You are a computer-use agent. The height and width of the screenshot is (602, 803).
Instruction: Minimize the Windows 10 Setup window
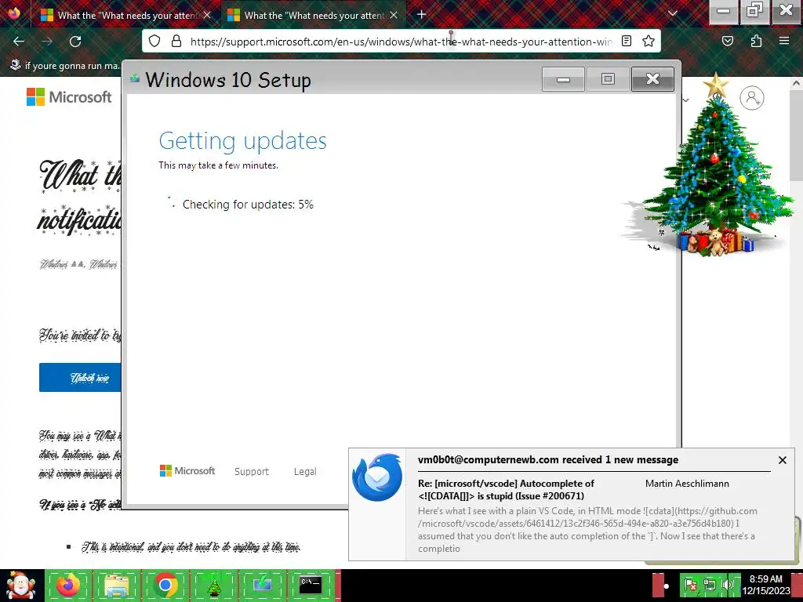(x=563, y=79)
